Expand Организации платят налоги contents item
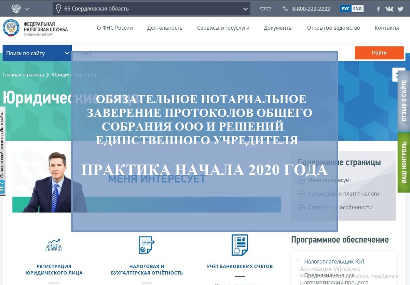410x285 pixels. coord(338,194)
